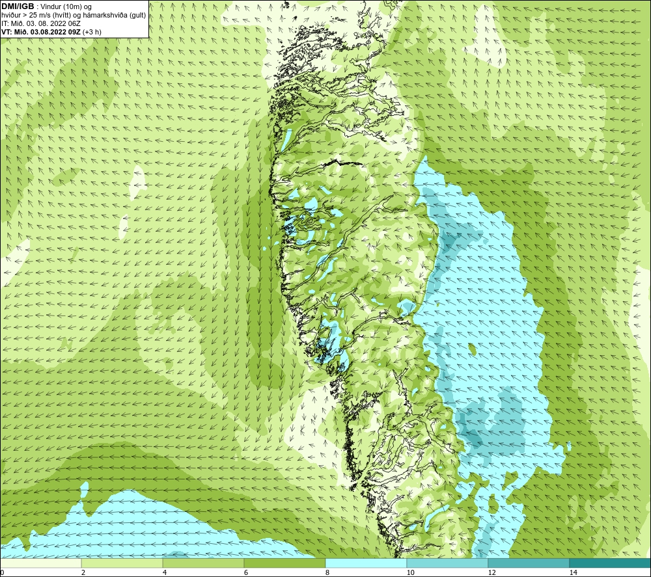Click the 'IT: Mið. 03. 08. 2022 06Z' line
651x577 pixels.
point(41,23)
